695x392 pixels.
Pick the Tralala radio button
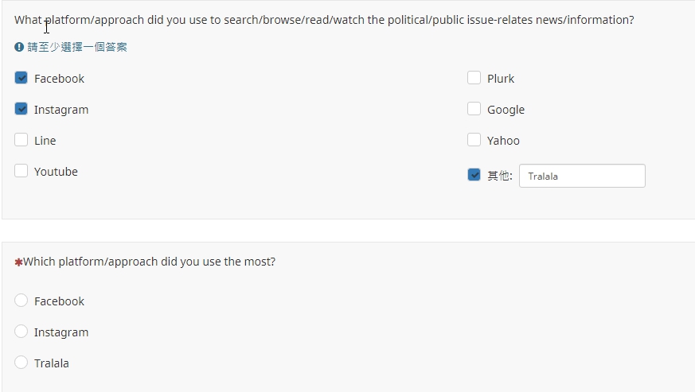tap(21, 363)
